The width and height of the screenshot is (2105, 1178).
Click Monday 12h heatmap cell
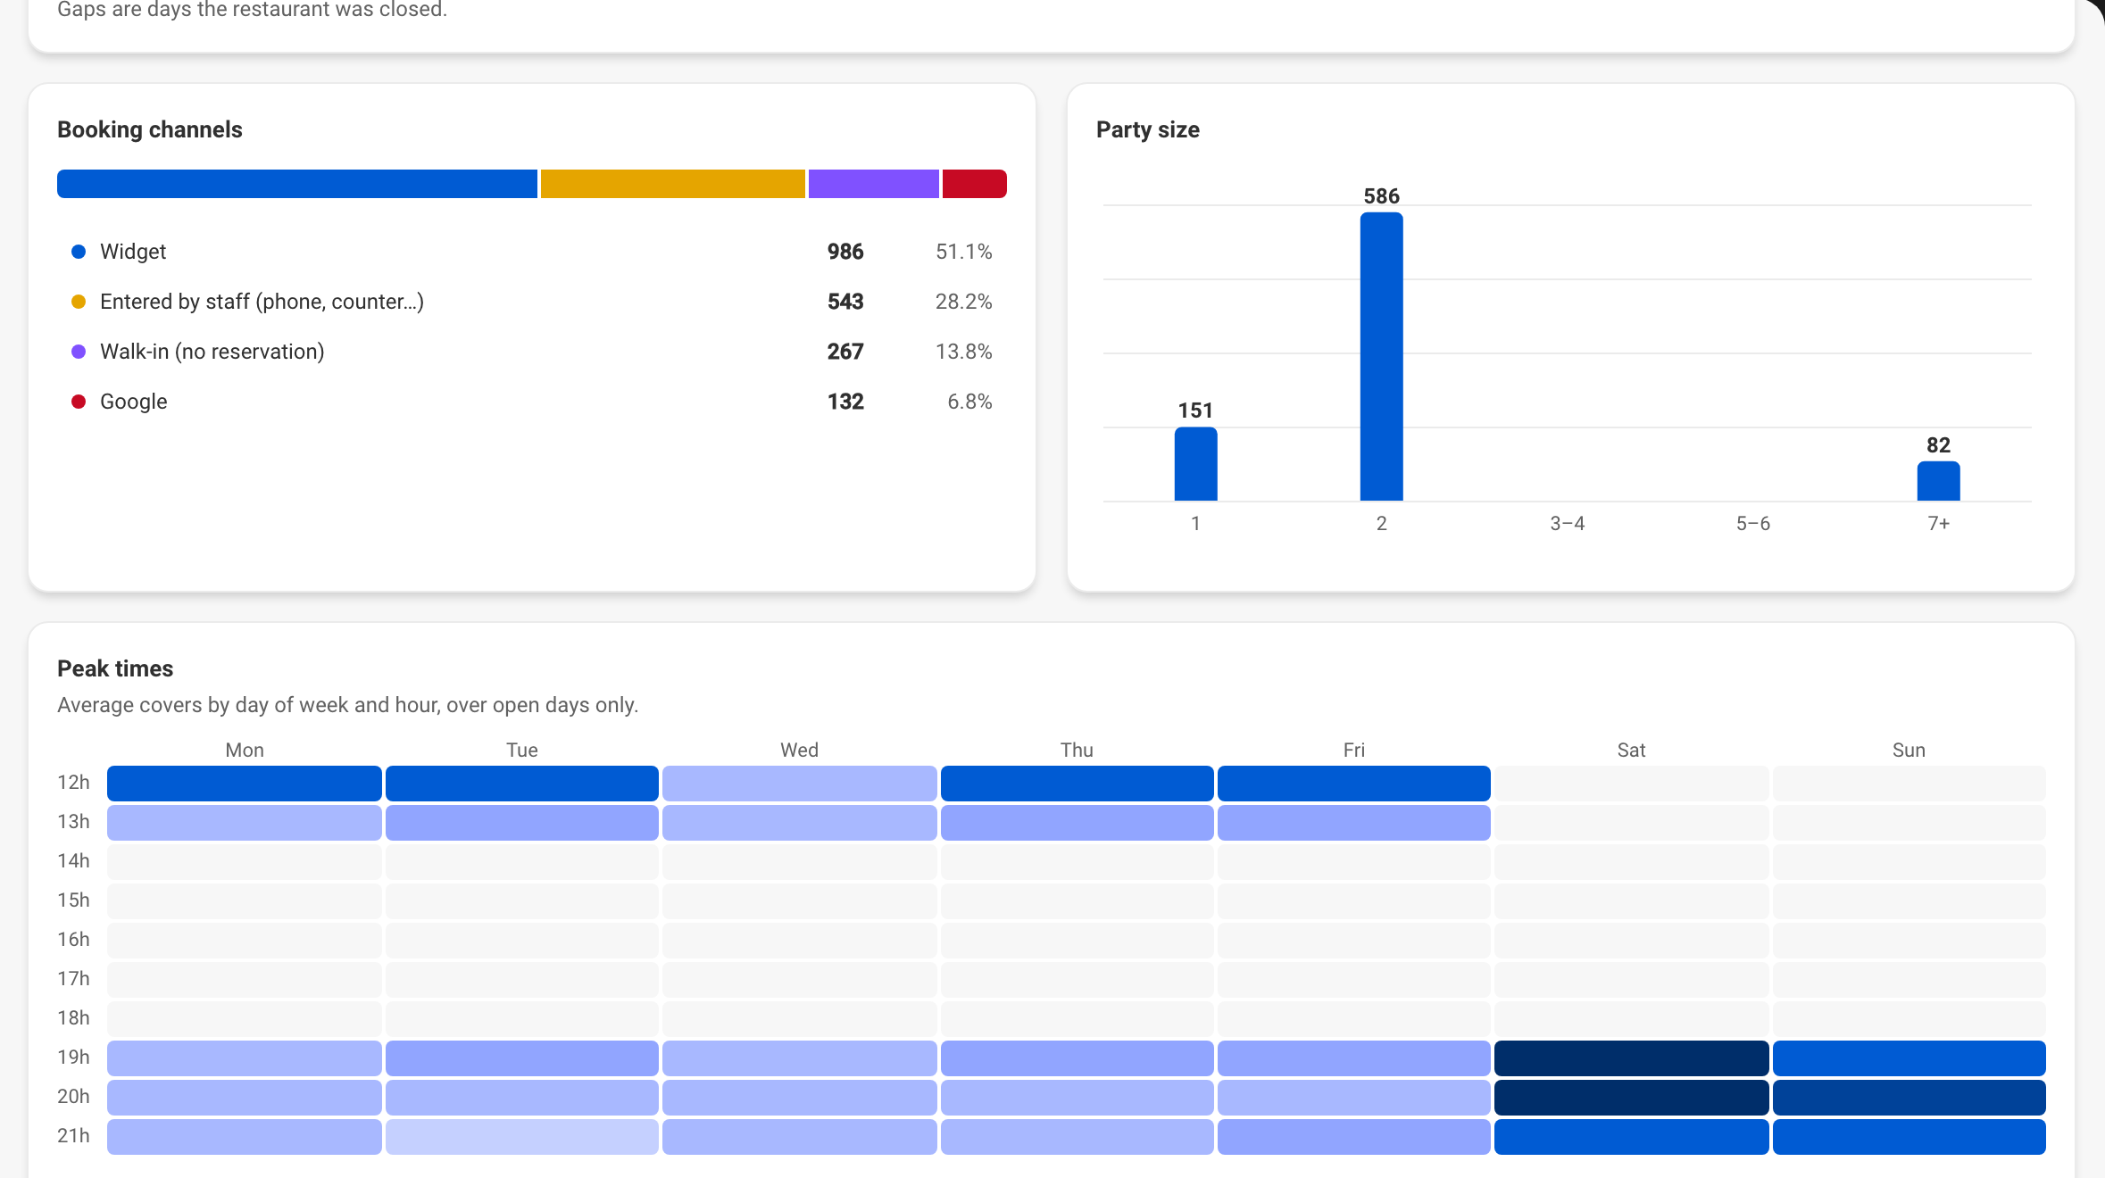pos(245,784)
